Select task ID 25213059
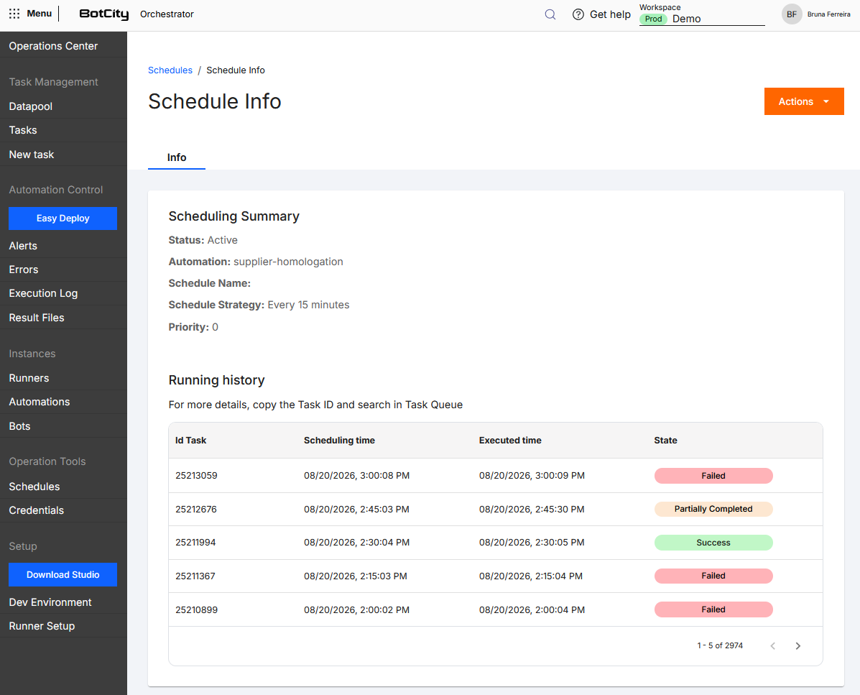This screenshot has width=860, height=695. coord(196,476)
